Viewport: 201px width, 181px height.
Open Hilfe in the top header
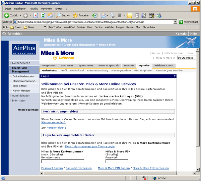[x=193, y=34]
